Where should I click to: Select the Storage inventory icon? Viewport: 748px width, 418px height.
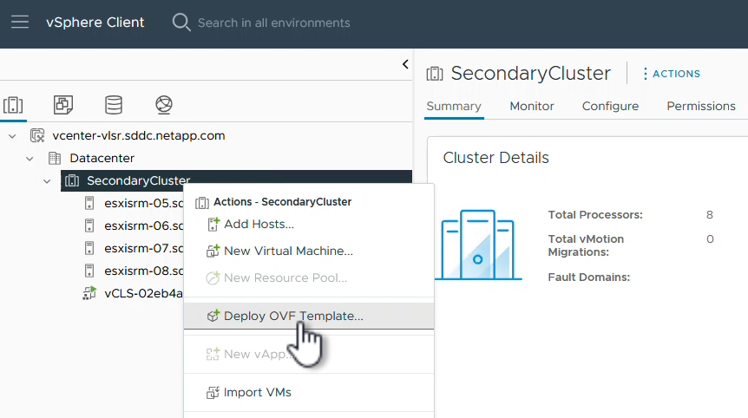point(114,105)
